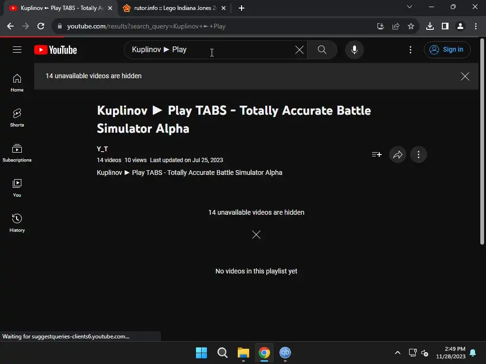Click Chrome icon in the taskbar

tap(264, 353)
